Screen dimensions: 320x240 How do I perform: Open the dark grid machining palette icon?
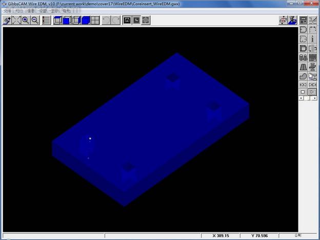pyautogui.click(x=313, y=58)
